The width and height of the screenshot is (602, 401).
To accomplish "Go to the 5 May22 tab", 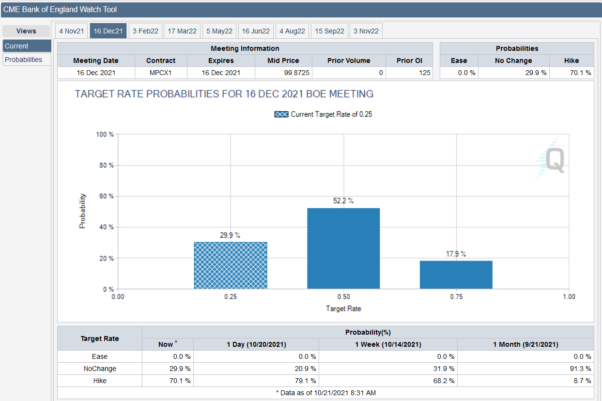I will point(219,31).
